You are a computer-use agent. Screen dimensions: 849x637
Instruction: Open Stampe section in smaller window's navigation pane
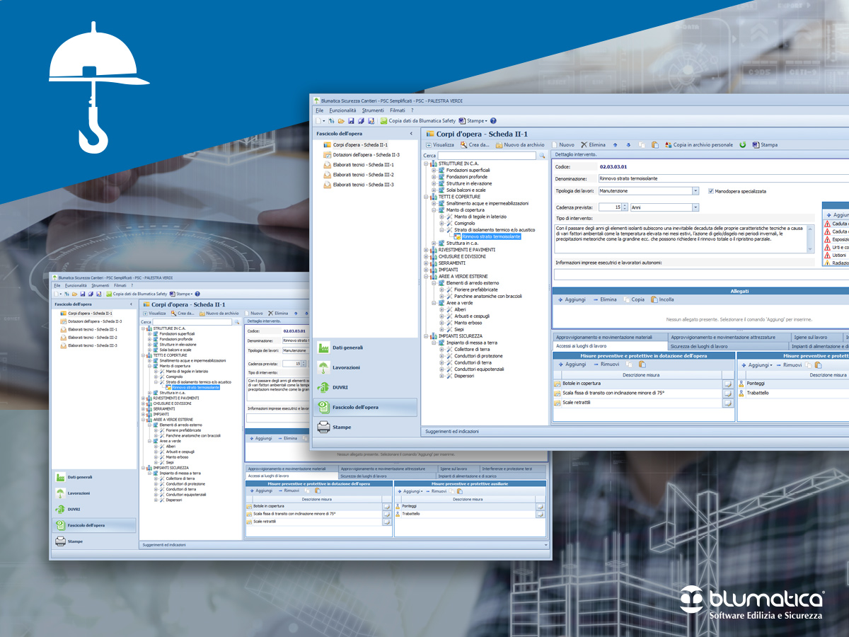click(95, 541)
